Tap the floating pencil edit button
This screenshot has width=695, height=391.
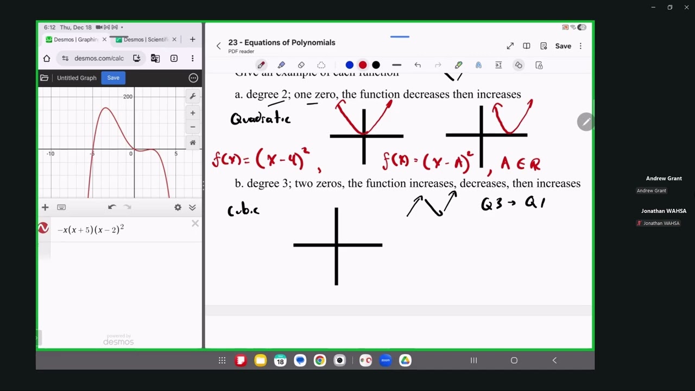click(586, 122)
